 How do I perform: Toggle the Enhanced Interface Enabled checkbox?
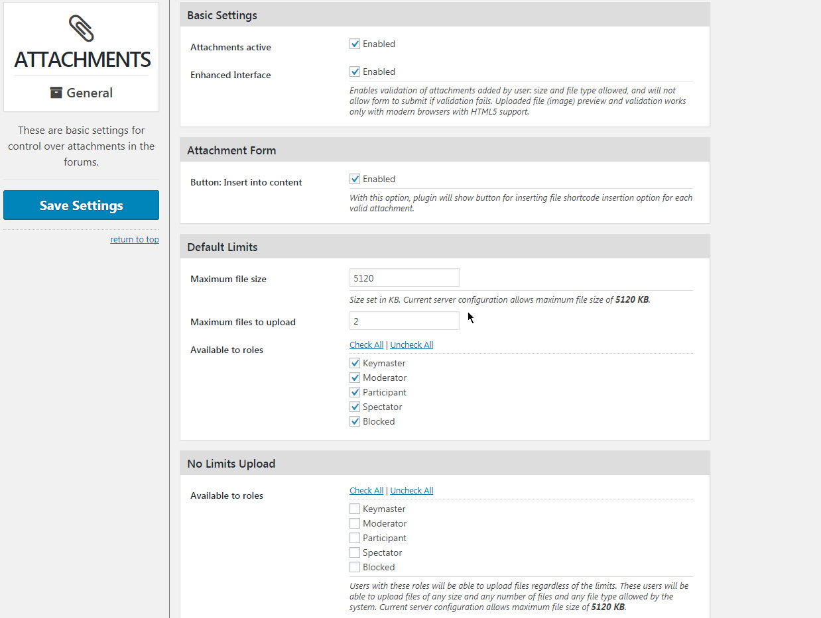[355, 72]
